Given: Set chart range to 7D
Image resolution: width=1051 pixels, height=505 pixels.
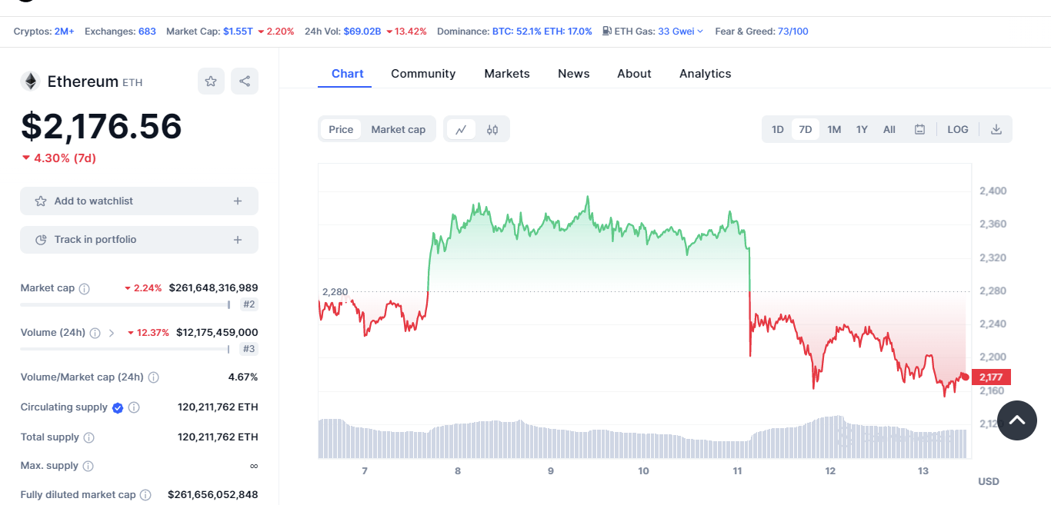Looking at the screenshot, I should coord(806,129).
